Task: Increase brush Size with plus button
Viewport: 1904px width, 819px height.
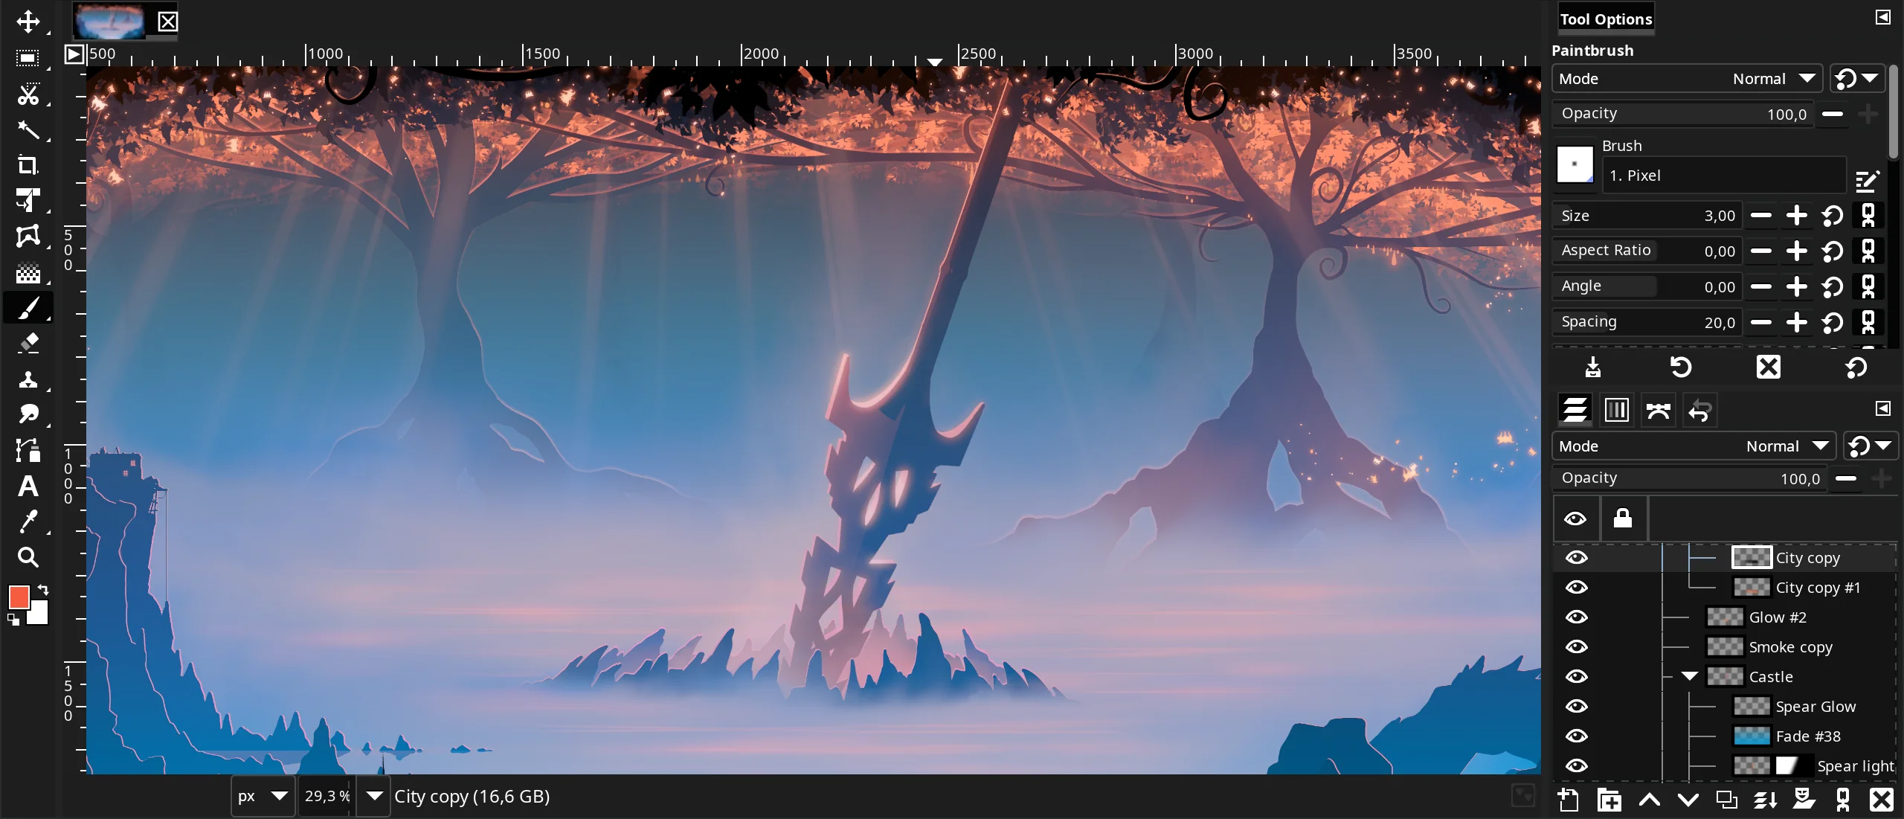Action: click(1796, 216)
